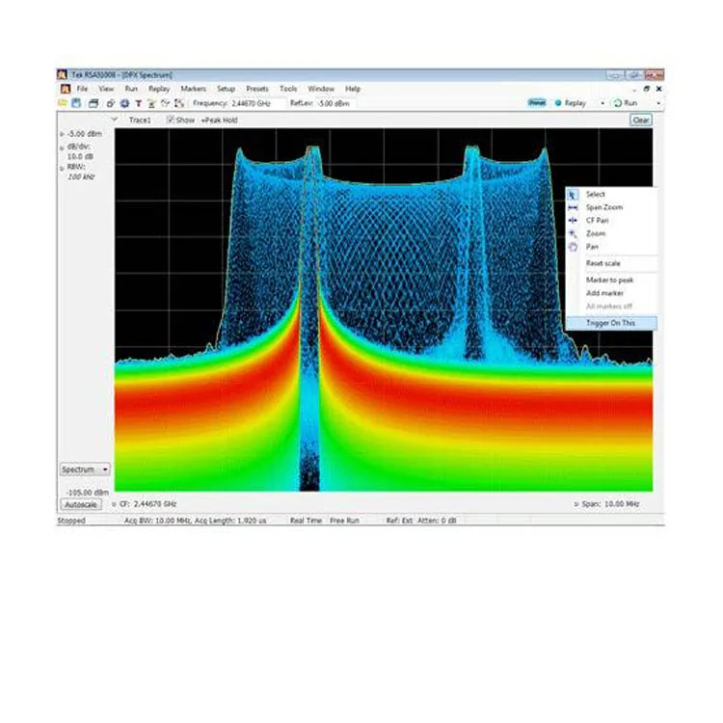723x723 pixels.
Task: Click the toolbar icon left of blue gear
Action: (x=111, y=103)
